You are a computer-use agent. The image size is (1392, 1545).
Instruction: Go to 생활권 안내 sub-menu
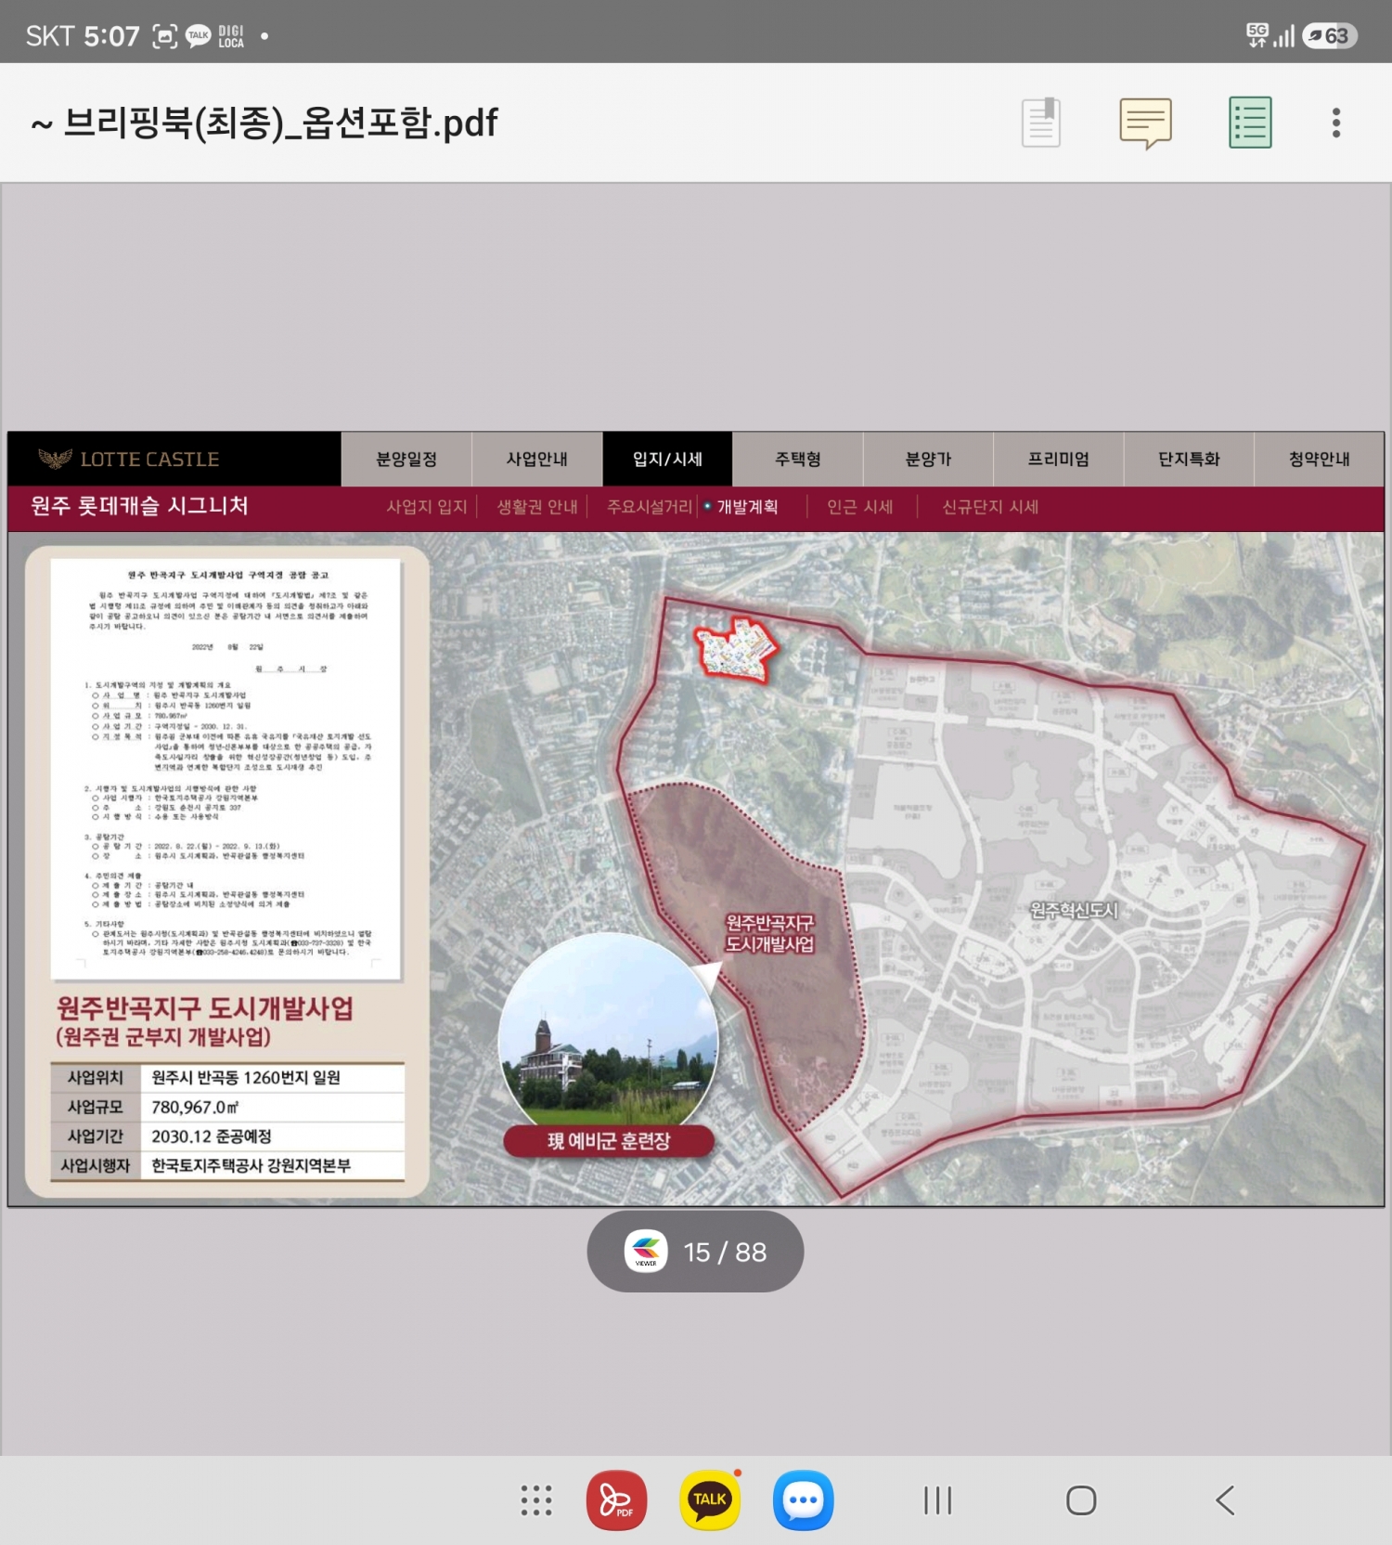click(x=537, y=507)
